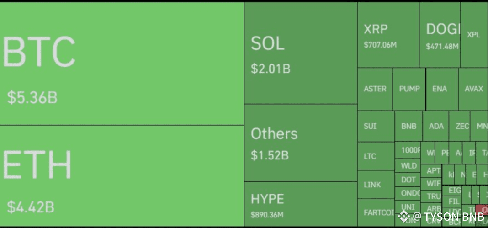Click the ADA block
This screenshot has width=488, height=228.
click(436, 126)
